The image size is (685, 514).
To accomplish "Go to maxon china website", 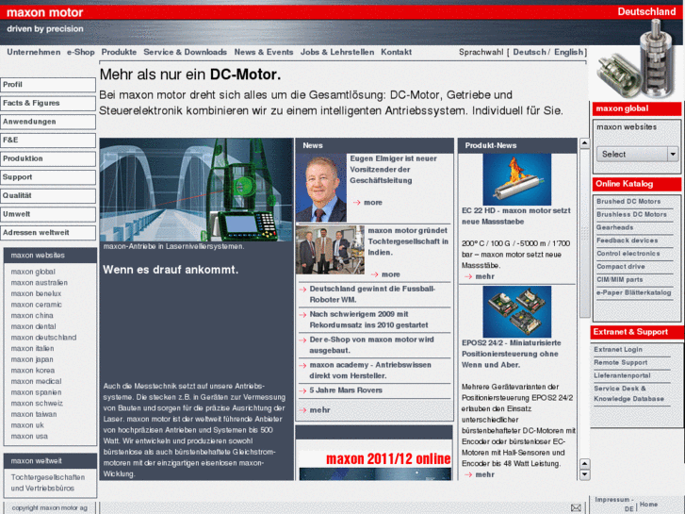I will [x=32, y=315].
